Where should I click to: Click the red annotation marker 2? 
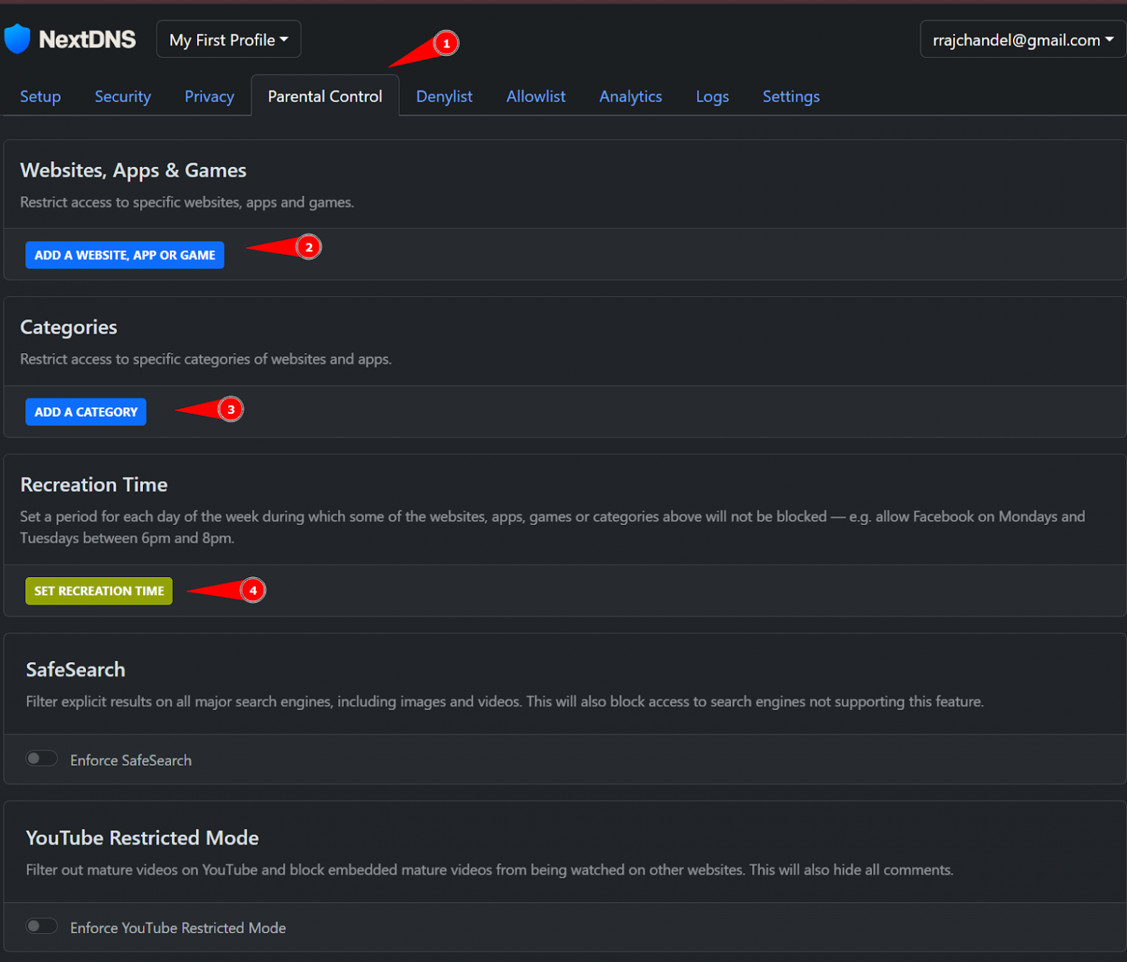tap(308, 247)
